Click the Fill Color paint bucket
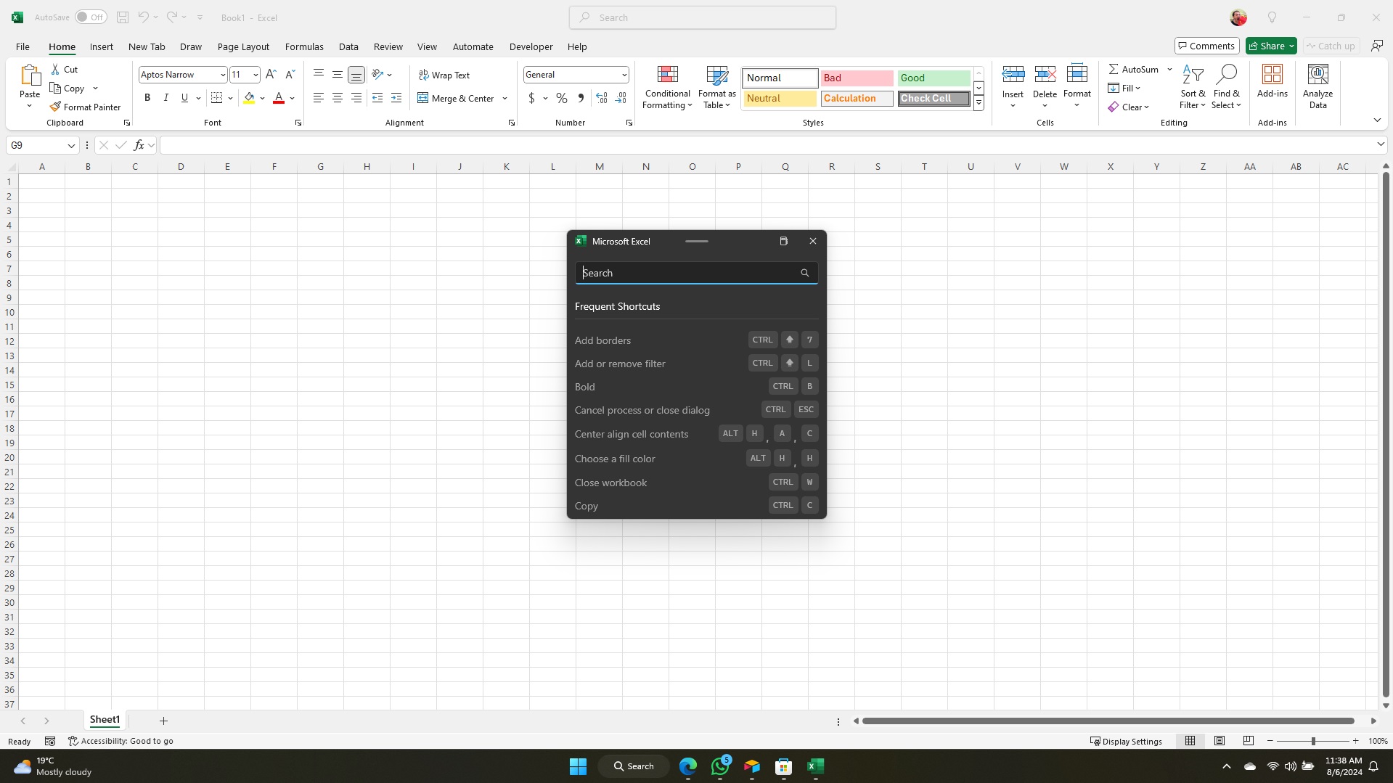Screen dimensions: 1393x783 coord(249,98)
